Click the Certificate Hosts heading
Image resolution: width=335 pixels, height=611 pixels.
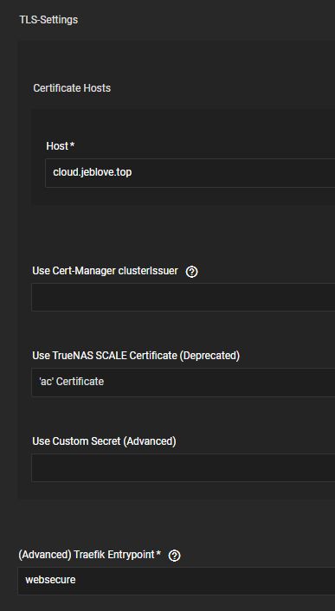tap(72, 88)
